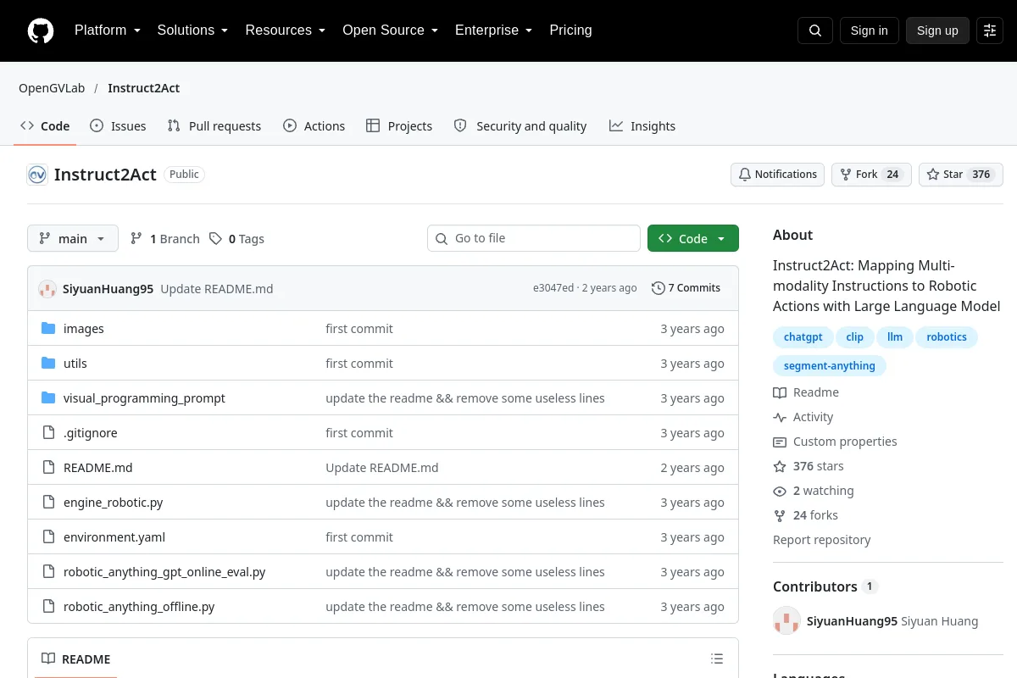
Task: Click the star icon next to 376 stars
Action: click(780, 466)
